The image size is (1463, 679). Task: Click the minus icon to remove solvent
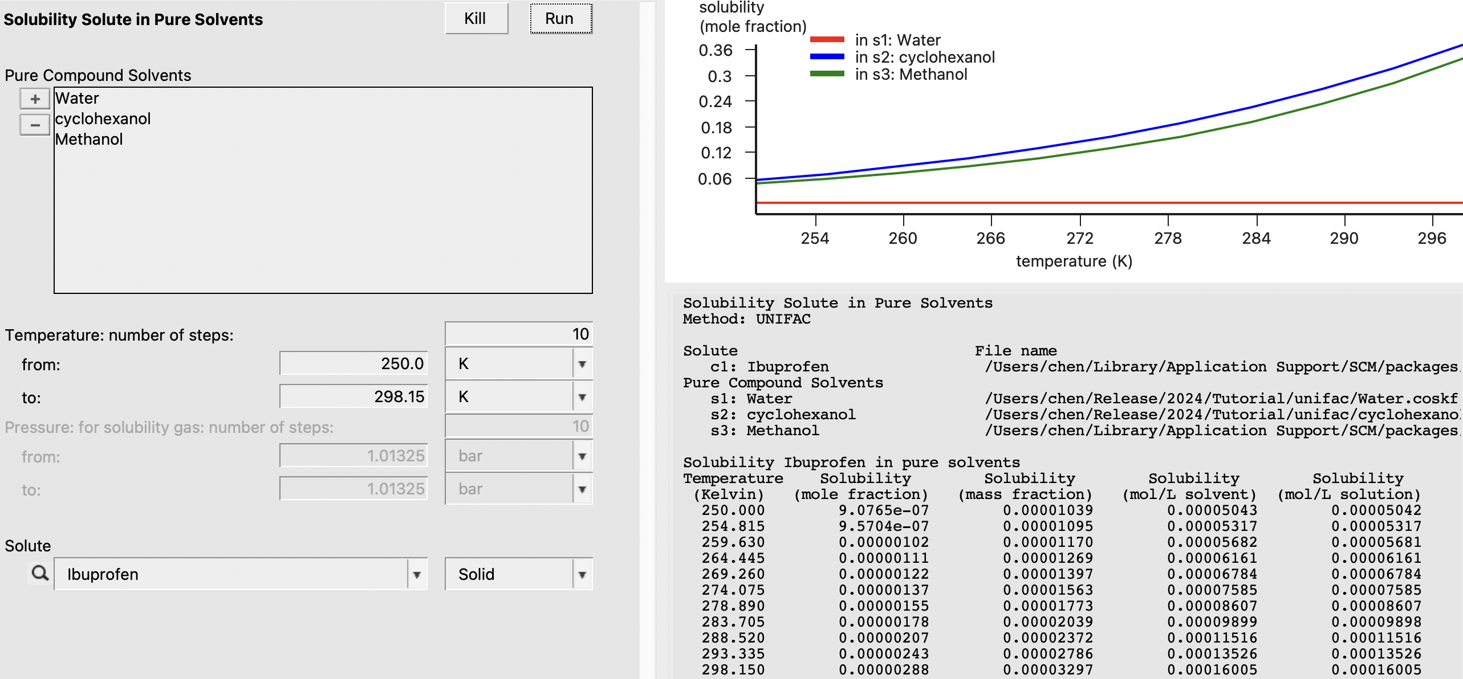coord(35,125)
